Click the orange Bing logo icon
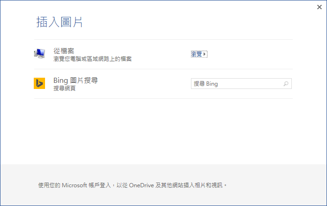Screen dimensions: 327x206 [x=39, y=83]
